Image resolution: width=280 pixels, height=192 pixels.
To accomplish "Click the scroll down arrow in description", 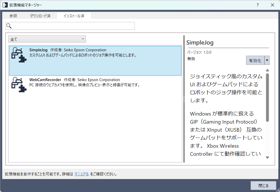I will [267, 157].
